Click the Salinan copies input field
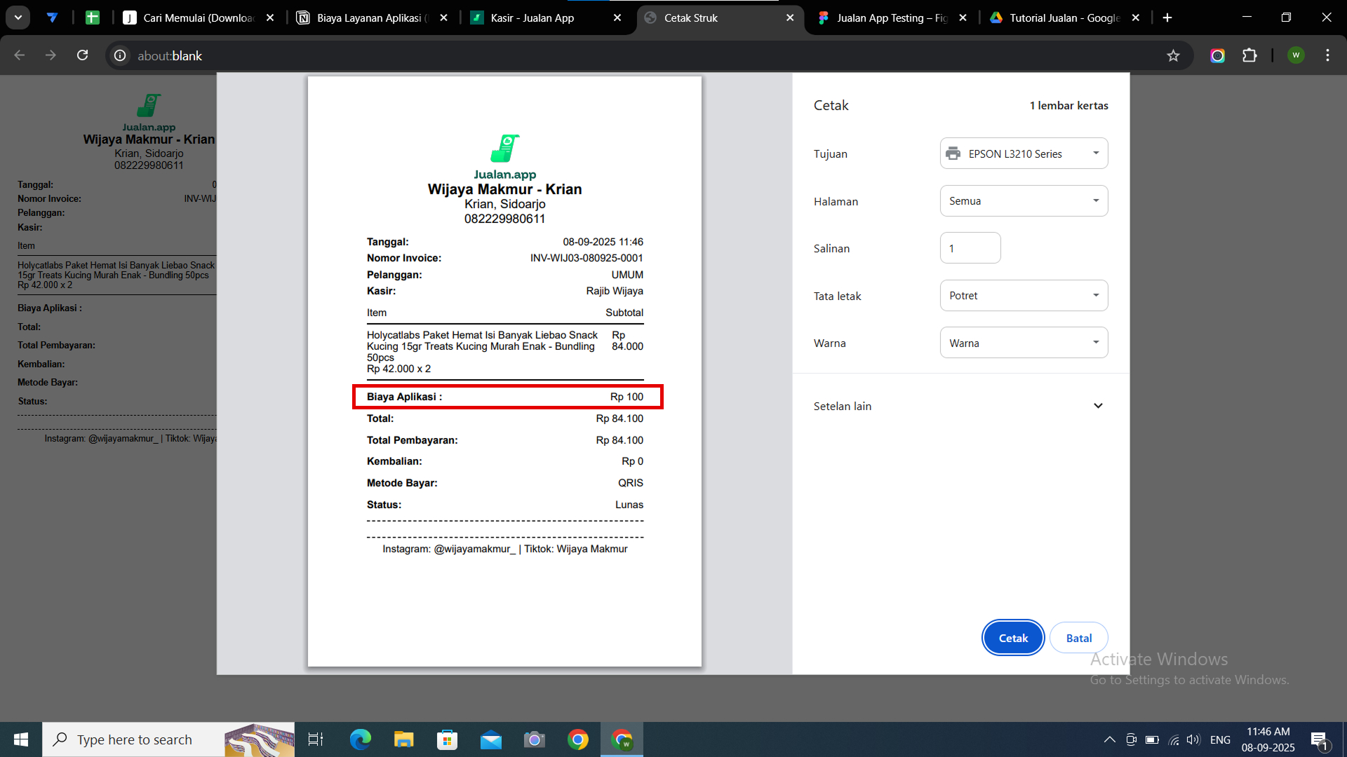1347x757 pixels. click(x=970, y=248)
